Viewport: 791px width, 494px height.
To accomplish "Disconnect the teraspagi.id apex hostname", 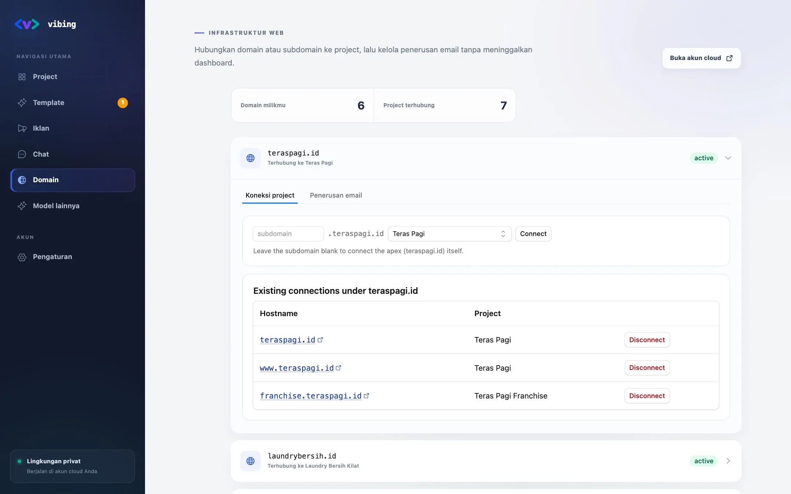I will tap(647, 340).
